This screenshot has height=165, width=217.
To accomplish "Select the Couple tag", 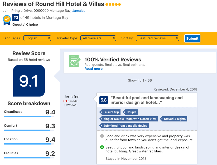I will coord(130,112).
